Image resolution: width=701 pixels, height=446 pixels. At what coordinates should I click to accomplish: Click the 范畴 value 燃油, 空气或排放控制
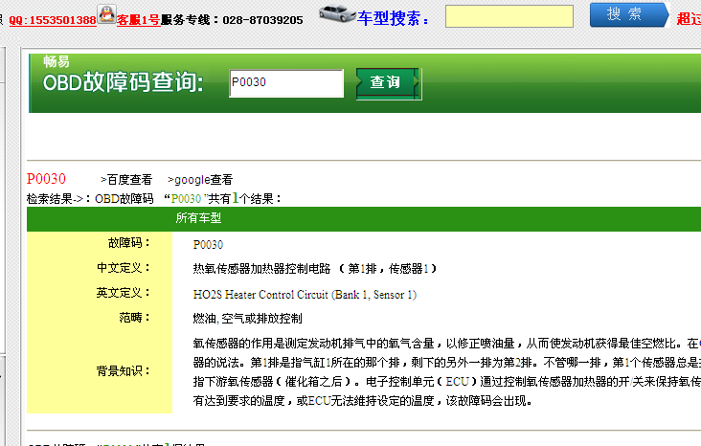(248, 318)
